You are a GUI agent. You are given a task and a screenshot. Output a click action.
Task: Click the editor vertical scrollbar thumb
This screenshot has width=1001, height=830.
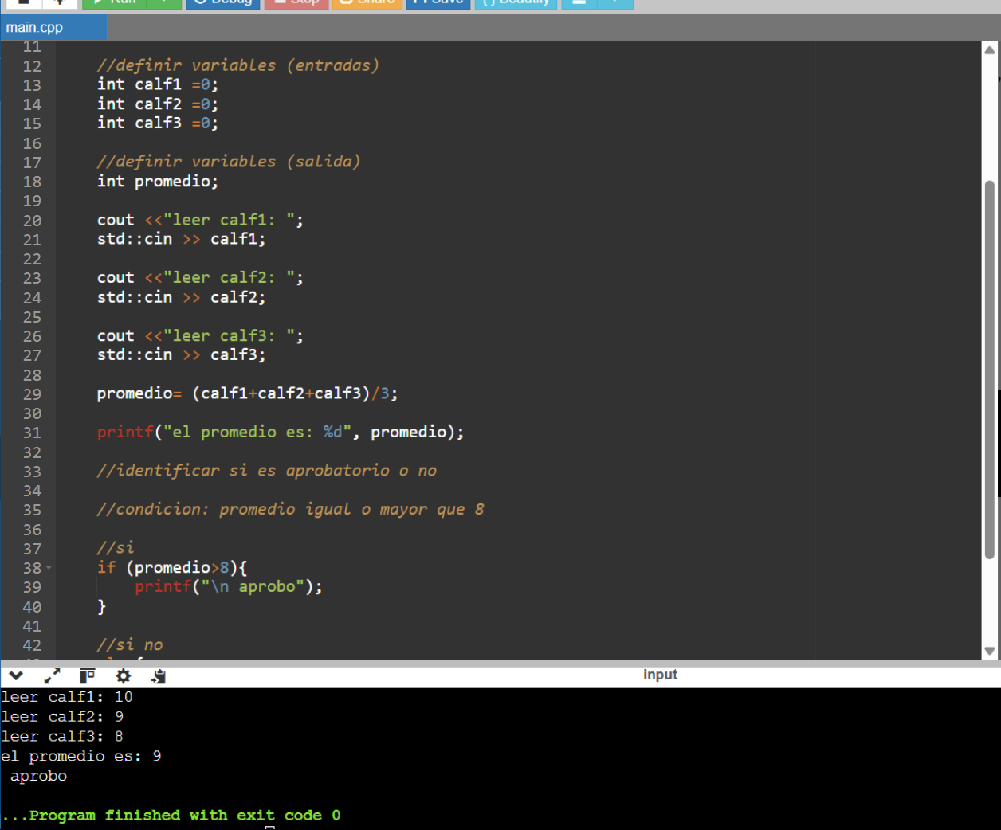(990, 366)
